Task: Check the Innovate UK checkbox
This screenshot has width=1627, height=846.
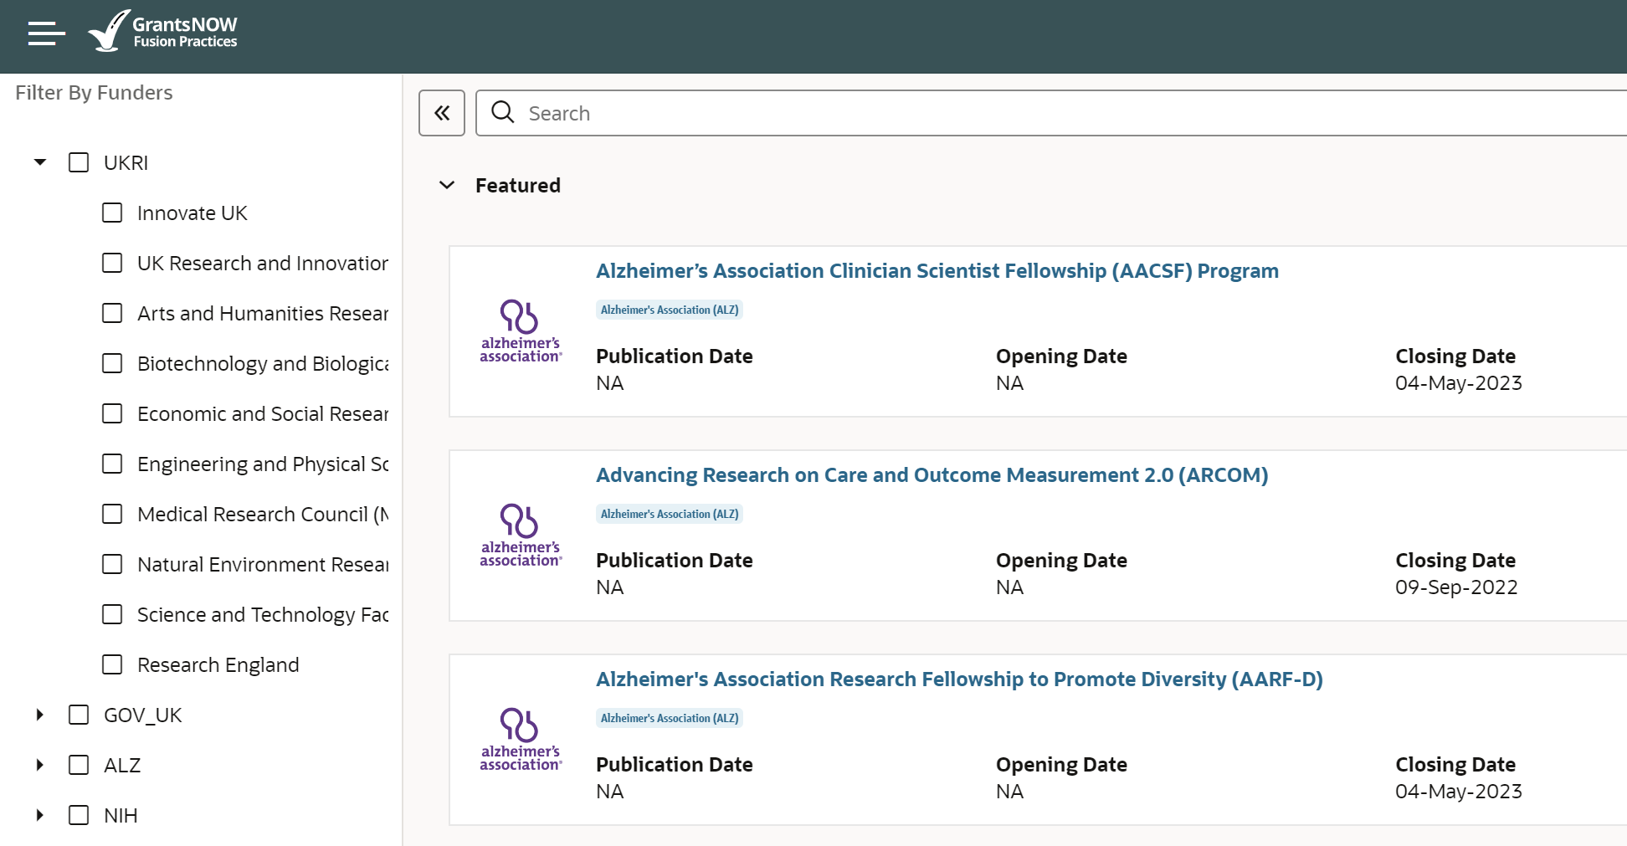Action: 112,213
